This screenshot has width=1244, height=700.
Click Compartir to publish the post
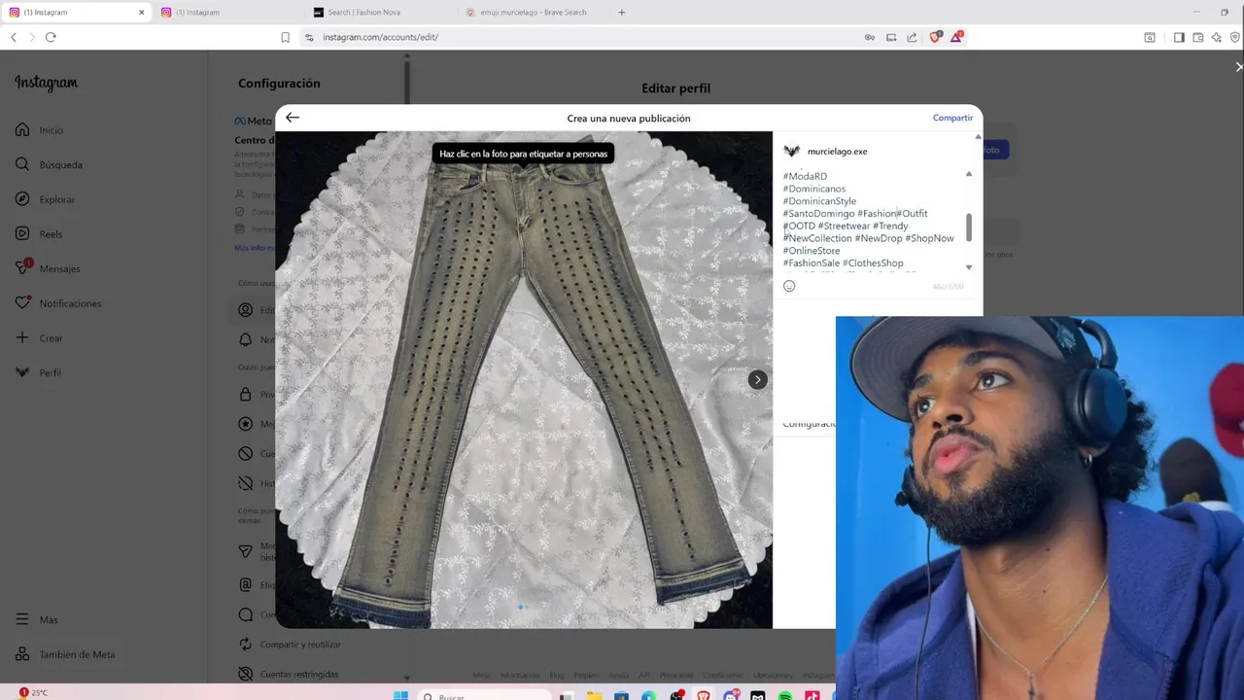pyautogui.click(x=952, y=118)
